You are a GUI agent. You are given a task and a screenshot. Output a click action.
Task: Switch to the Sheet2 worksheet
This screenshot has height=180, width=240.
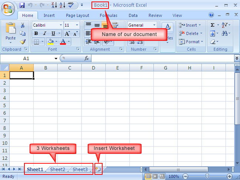(x=57, y=169)
